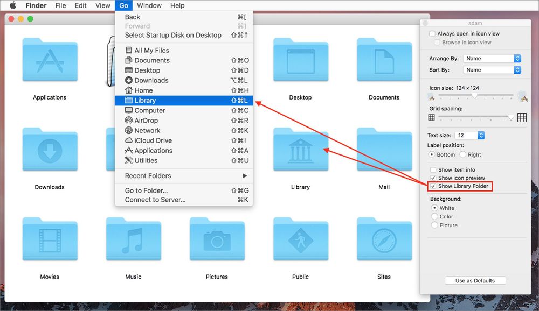Uncheck Show icon preview

pos(433,178)
